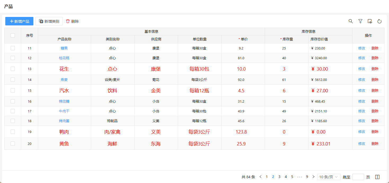Open the 10 条/页 page size dropdown
This screenshot has width=389, height=183.
click(x=329, y=177)
